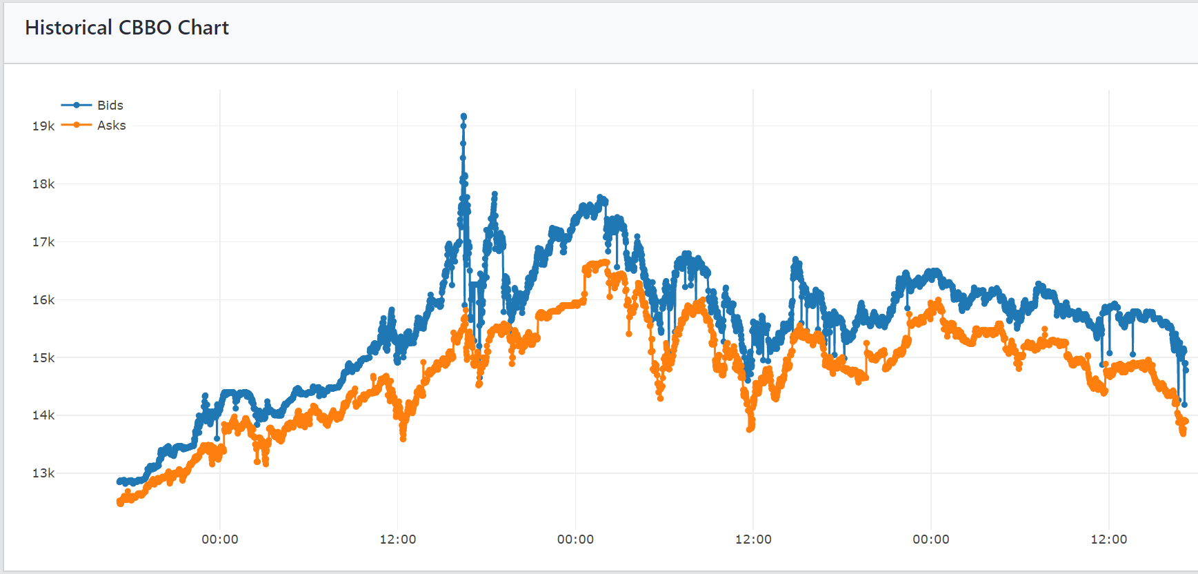Click the blue Bids legend line marker
1198x574 pixels.
tap(77, 106)
